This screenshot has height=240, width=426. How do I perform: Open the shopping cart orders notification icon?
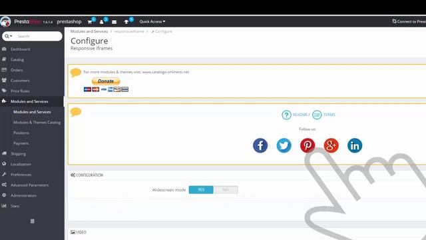click(x=90, y=22)
